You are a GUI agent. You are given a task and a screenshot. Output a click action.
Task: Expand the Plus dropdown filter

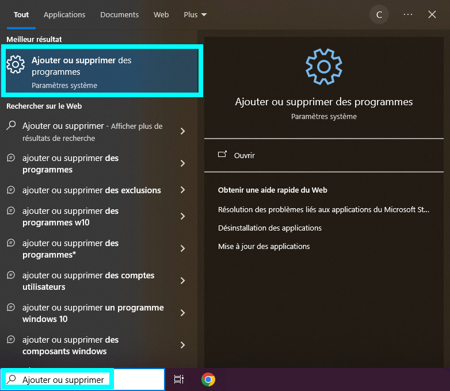point(195,15)
